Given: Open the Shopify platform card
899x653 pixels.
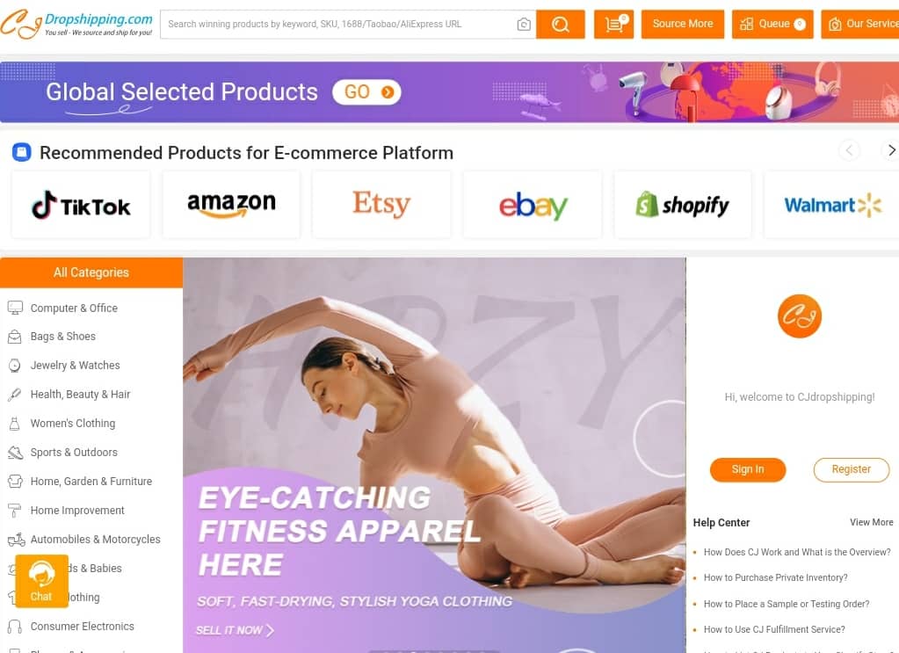Looking at the screenshot, I should (682, 205).
